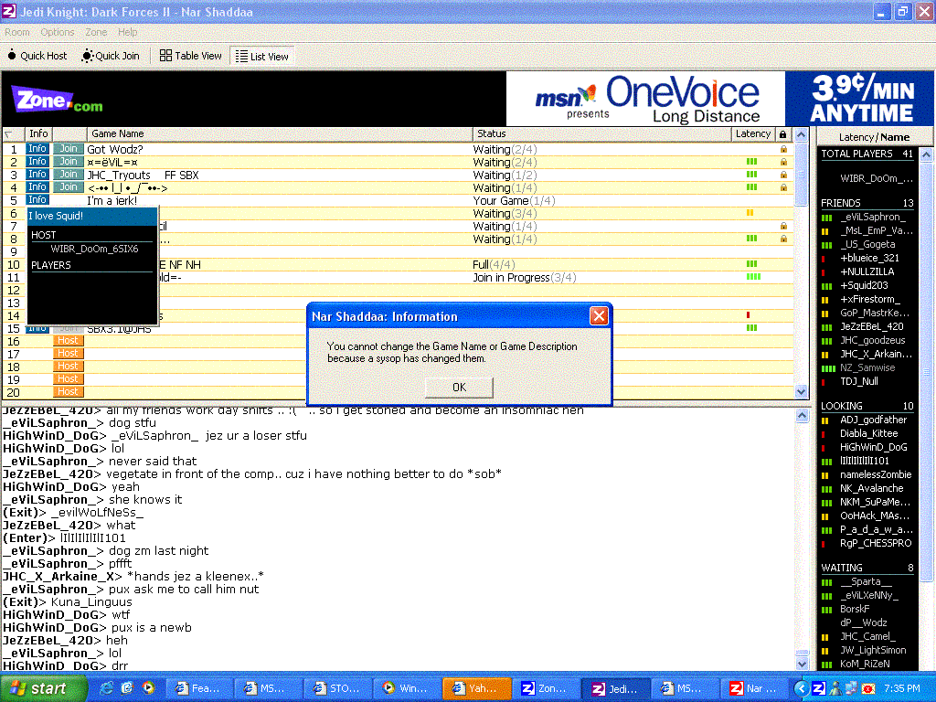Click Info for the ¤=ëViL=¤ game

coord(37,162)
